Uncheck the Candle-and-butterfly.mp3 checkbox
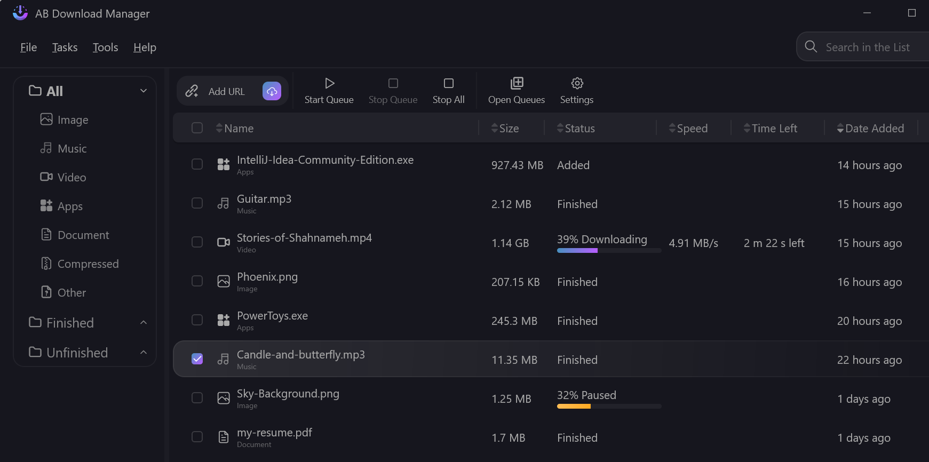This screenshot has height=462, width=929. click(x=197, y=359)
